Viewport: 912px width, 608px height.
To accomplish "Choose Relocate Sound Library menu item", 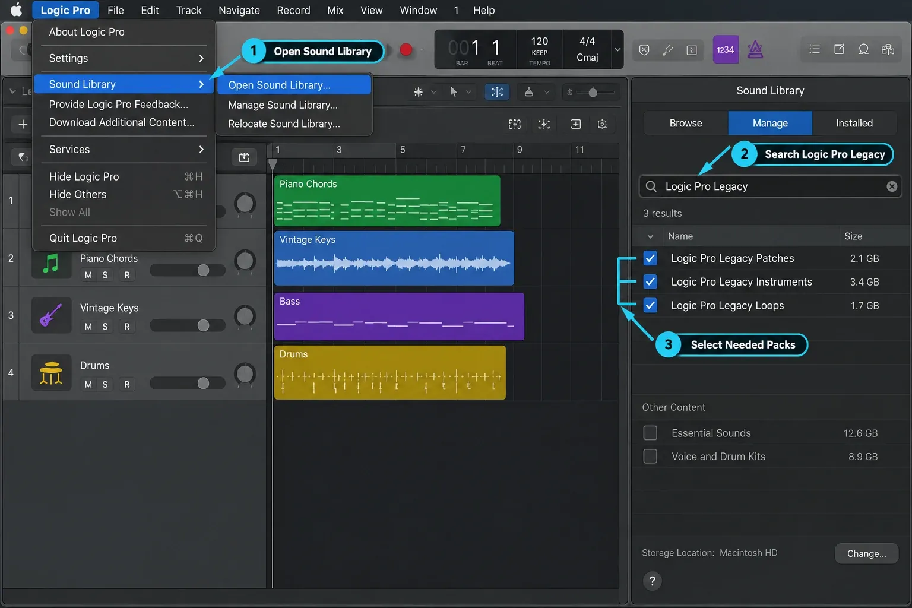I will tap(294, 123).
